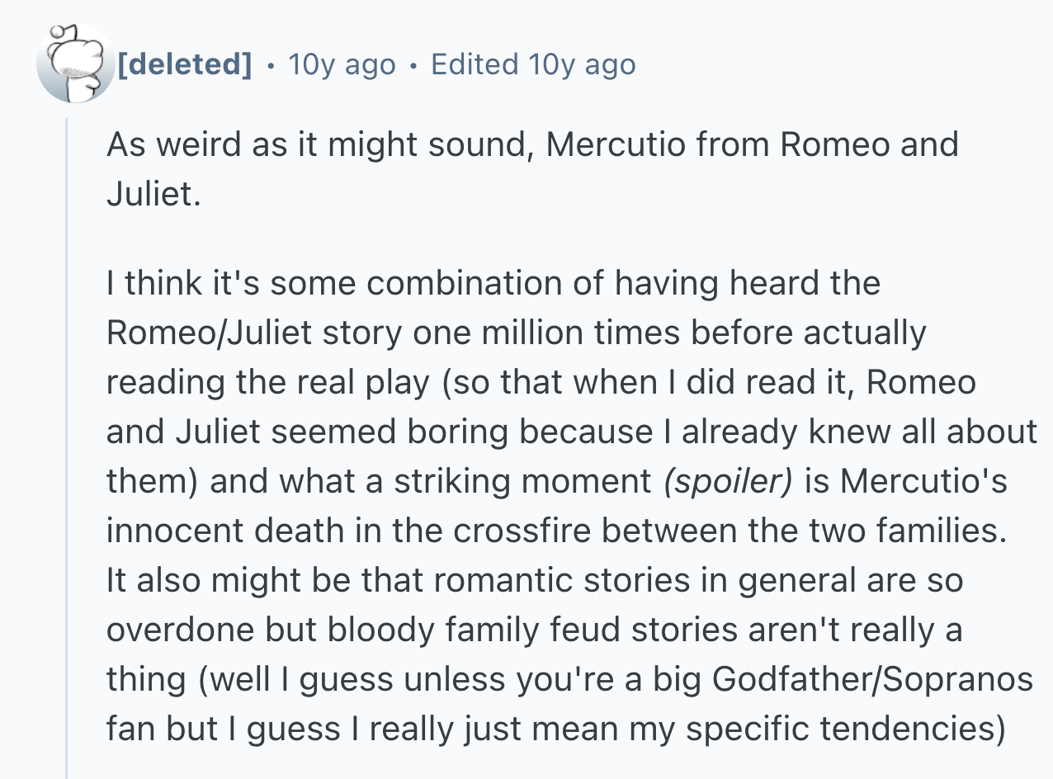Click the "Romeo/Juliet story" text

pyautogui.click(x=254, y=333)
